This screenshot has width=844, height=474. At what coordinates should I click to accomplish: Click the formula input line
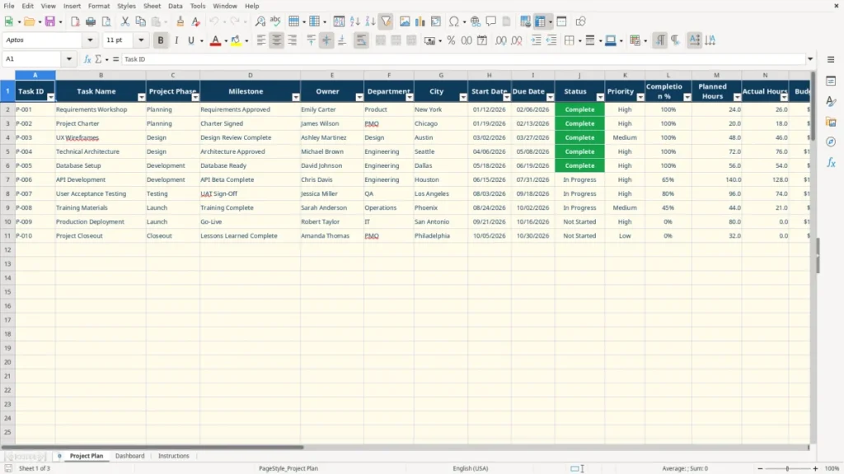point(463,59)
